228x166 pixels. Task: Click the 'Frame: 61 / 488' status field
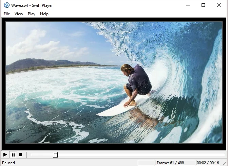tap(175, 163)
